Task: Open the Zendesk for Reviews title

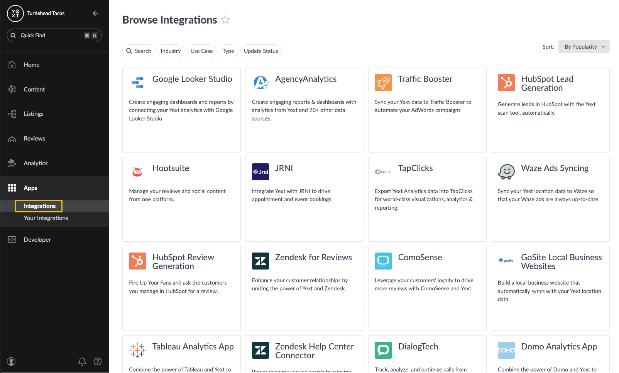Action: tap(313, 258)
